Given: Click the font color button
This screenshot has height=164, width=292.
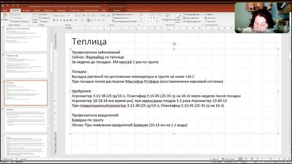Looking at the screenshot, I should pos(82,20).
